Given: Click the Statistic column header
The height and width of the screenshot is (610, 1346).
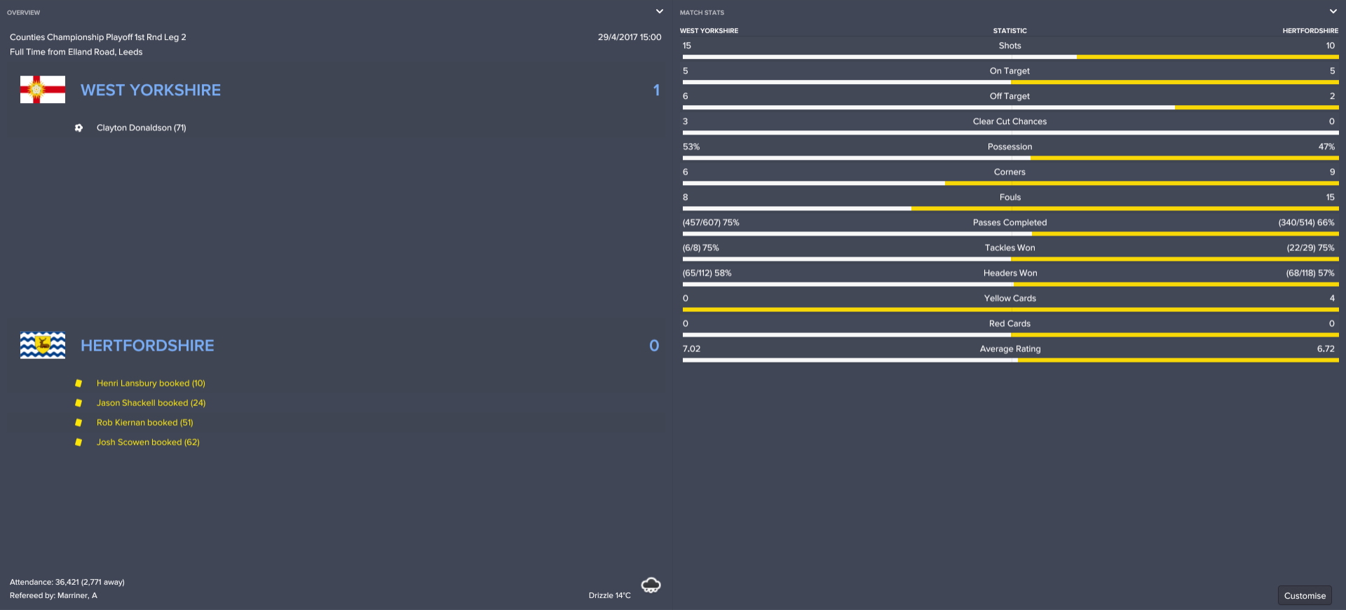Looking at the screenshot, I should click(x=1009, y=31).
